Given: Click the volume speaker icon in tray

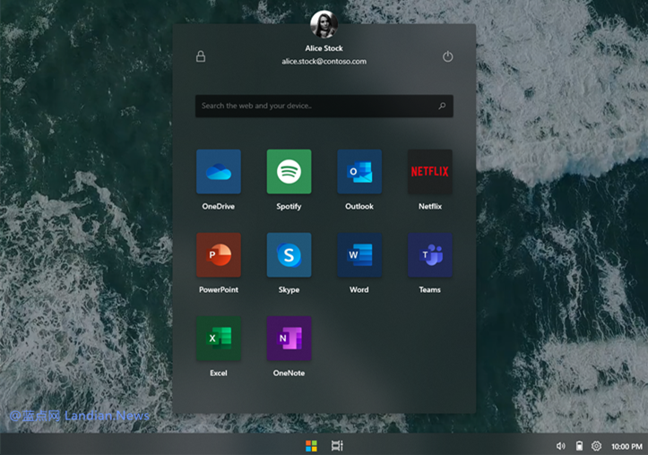Looking at the screenshot, I should [560, 445].
